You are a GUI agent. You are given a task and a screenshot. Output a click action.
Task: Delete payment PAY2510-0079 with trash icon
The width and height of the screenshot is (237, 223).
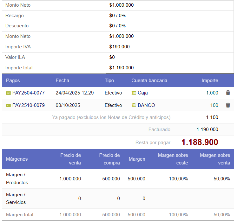coord(228,105)
